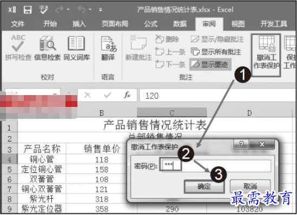297x215 pixels.
Task: Switch to the 开始 ribbon tab
Action: point(50,24)
